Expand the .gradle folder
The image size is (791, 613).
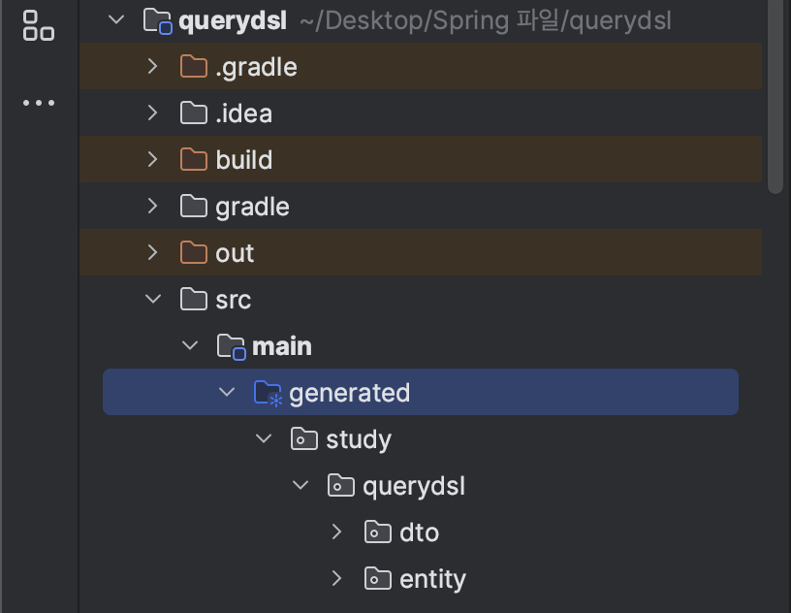click(x=152, y=66)
